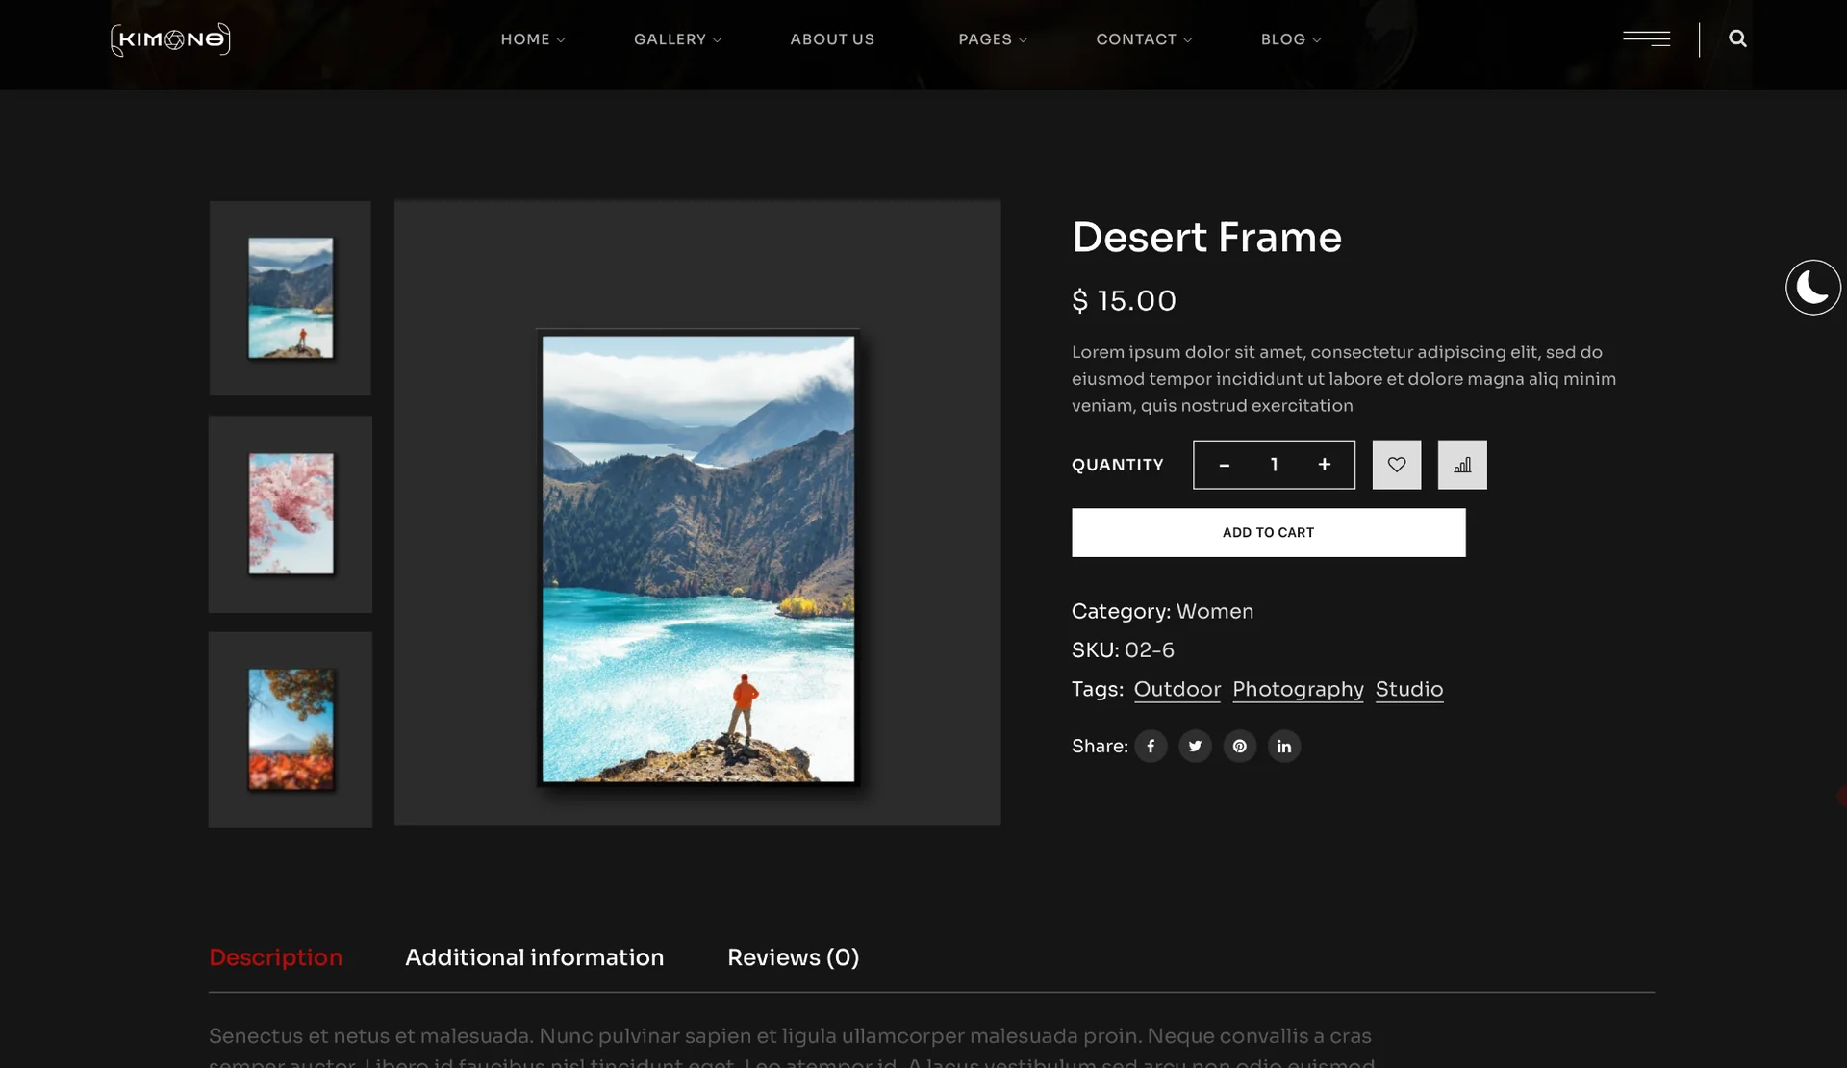The image size is (1847, 1068).
Task: Open the Photography tag link
Action: (x=1298, y=690)
